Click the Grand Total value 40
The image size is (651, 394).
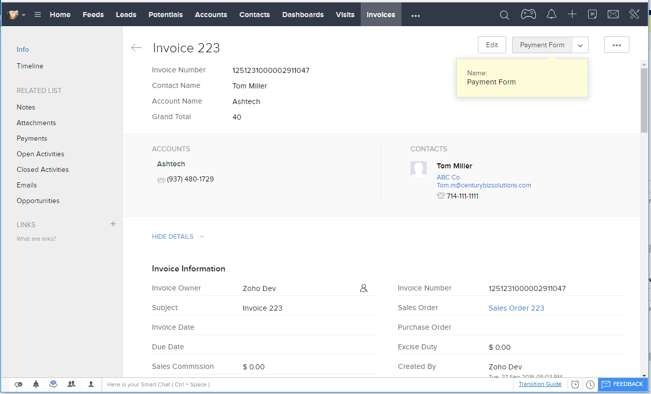(x=237, y=117)
